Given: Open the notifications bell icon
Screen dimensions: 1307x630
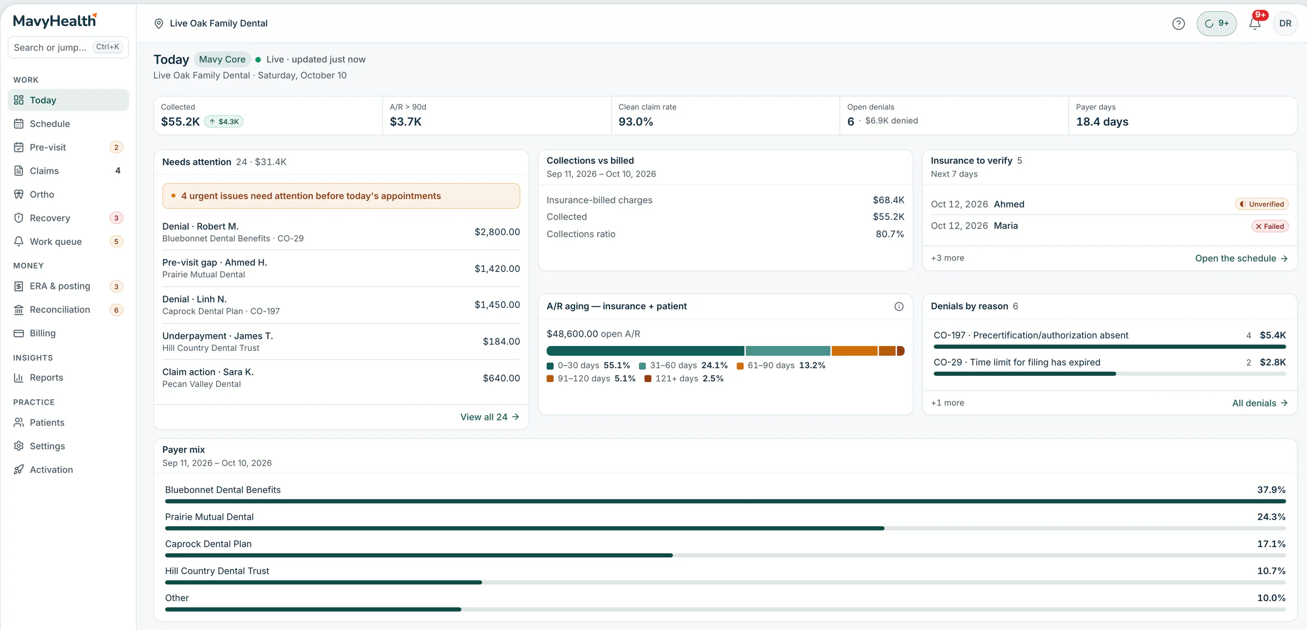Looking at the screenshot, I should click(1255, 23).
